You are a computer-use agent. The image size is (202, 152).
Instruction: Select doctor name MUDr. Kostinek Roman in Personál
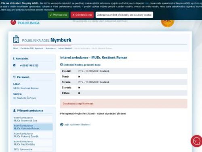26,88
